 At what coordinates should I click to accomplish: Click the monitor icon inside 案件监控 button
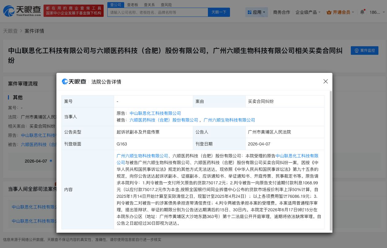tap(356, 51)
